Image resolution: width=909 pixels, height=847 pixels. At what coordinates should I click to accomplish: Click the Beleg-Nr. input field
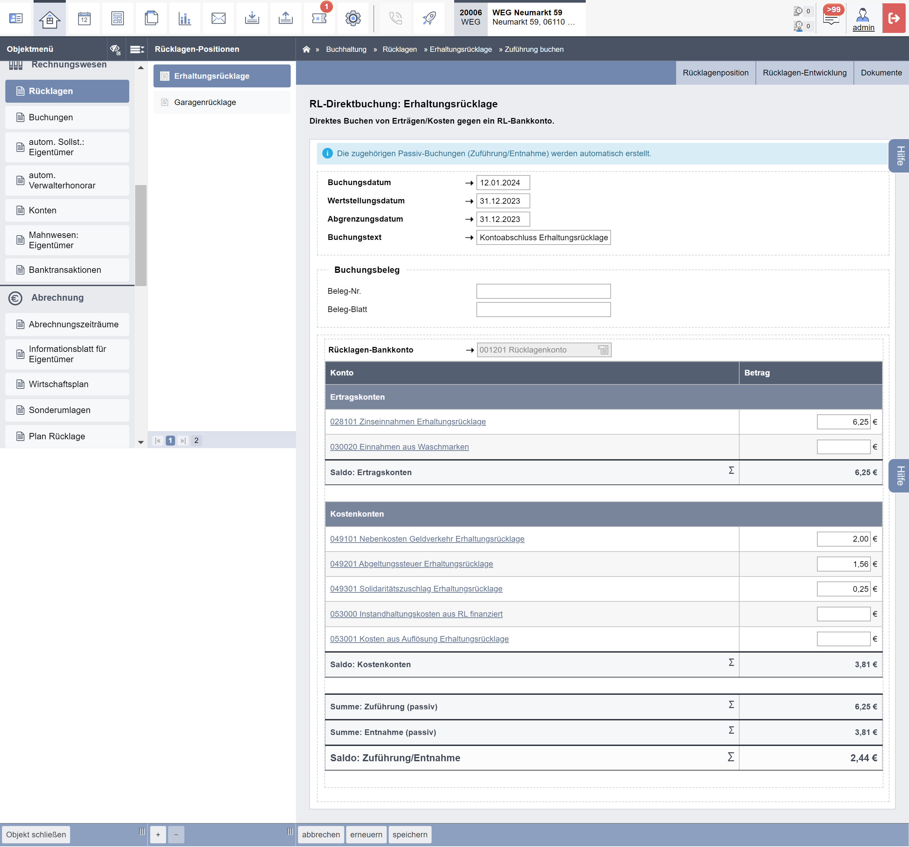coord(543,291)
